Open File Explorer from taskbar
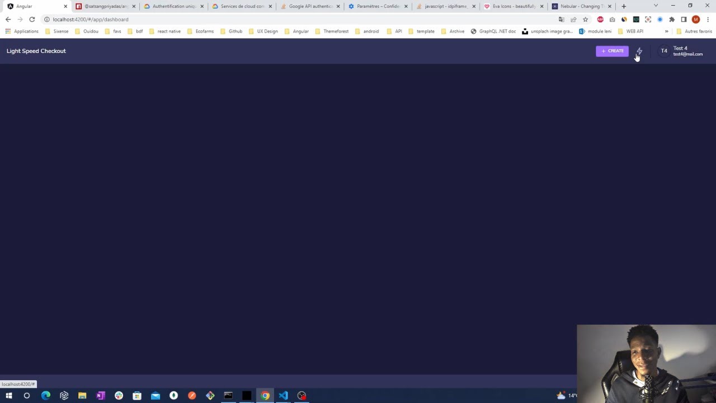Image resolution: width=716 pixels, height=403 pixels. pos(82,396)
